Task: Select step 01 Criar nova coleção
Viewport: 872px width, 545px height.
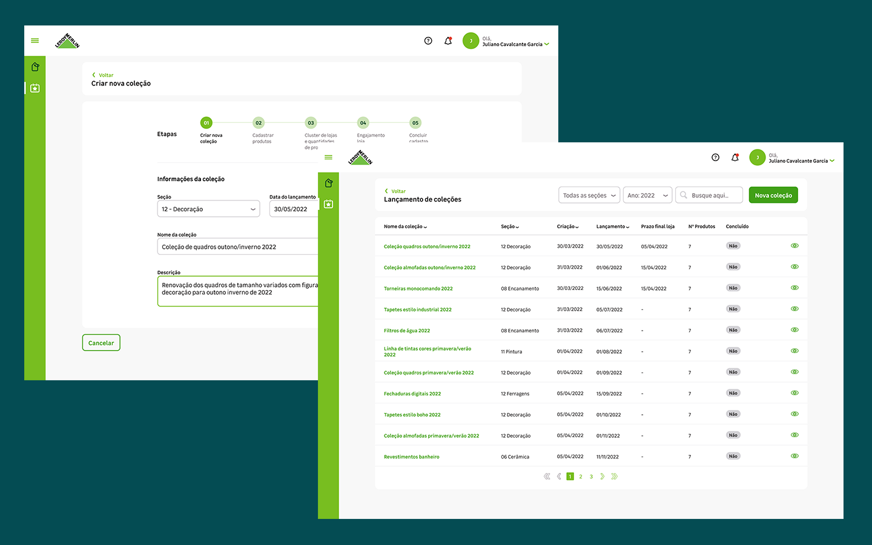Action: pyautogui.click(x=206, y=123)
